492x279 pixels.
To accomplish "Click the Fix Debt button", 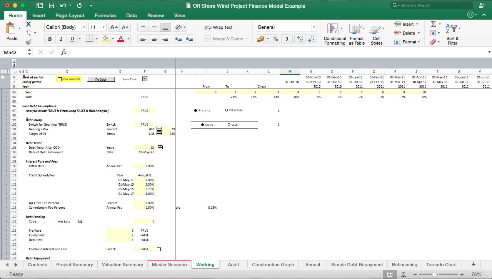I will (x=101, y=79).
